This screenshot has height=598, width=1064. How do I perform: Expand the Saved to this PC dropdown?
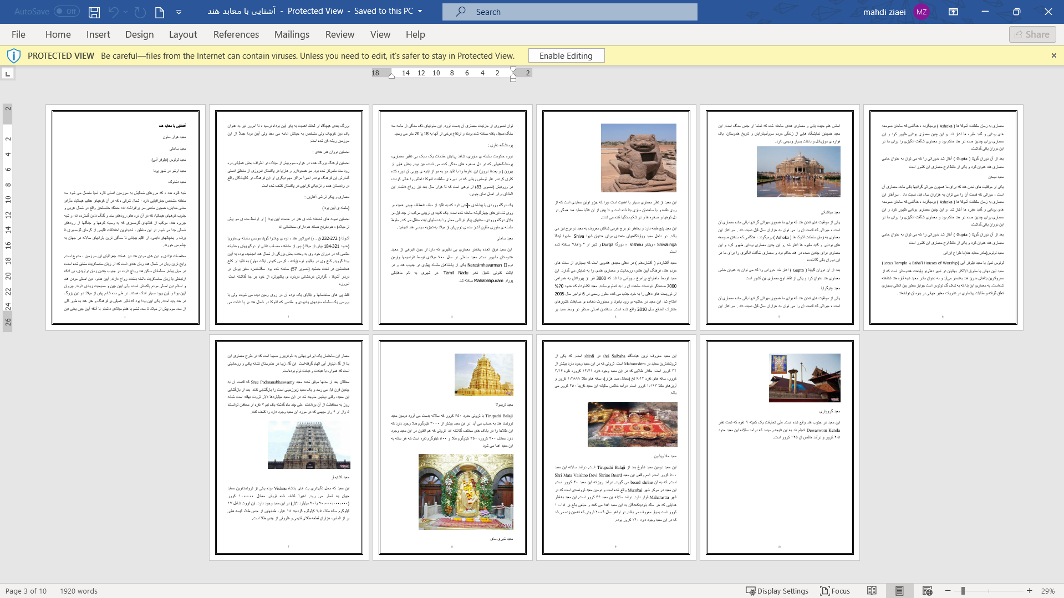click(x=420, y=11)
